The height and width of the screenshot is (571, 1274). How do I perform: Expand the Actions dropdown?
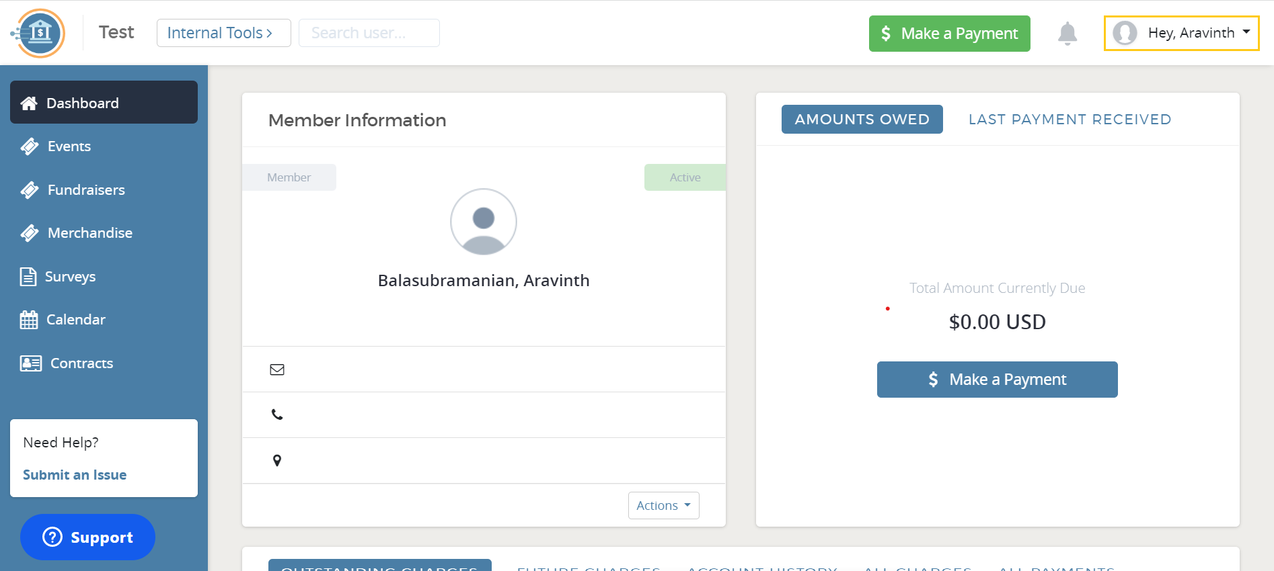click(663, 505)
